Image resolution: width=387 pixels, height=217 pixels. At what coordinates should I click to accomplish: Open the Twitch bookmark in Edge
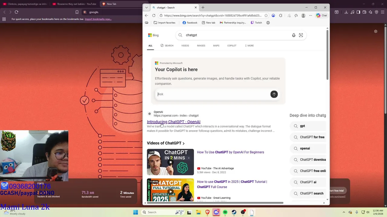pyautogui.click(x=256, y=23)
